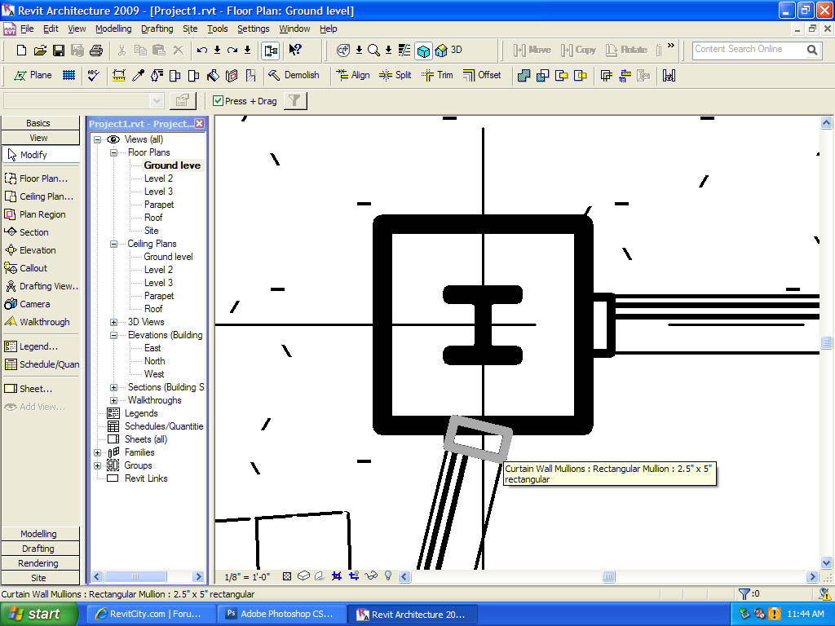Viewport: 835px width, 626px height.
Task: Open the Drafting menu
Action: tap(157, 29)
